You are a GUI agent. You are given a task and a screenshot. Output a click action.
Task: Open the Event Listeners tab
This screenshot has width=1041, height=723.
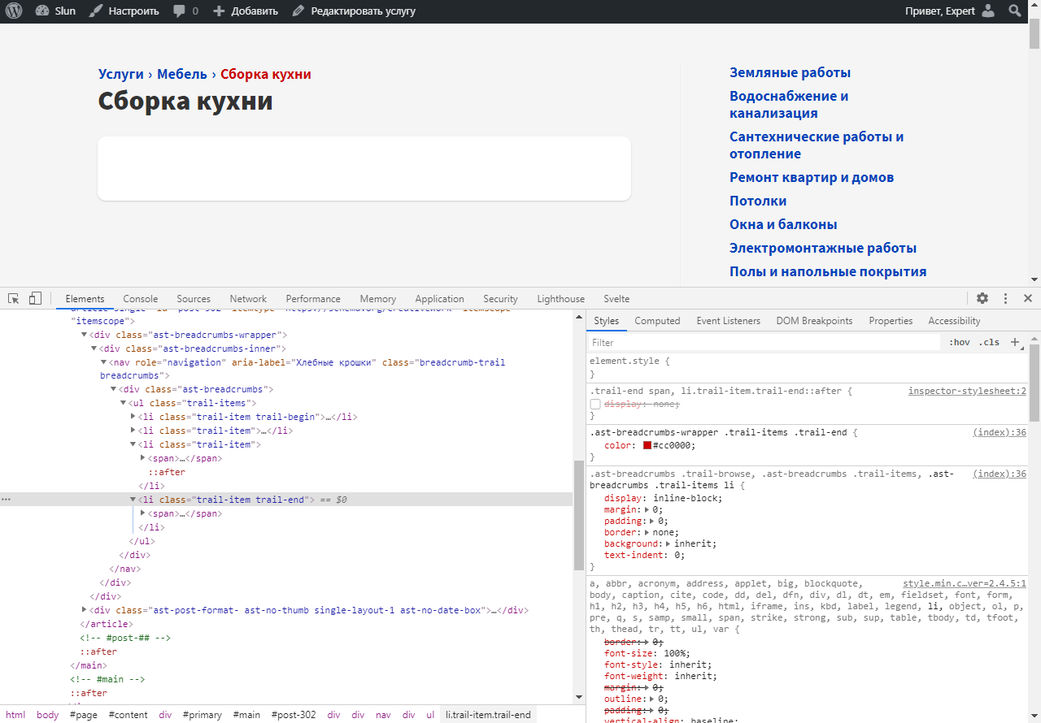pos(729,321)
